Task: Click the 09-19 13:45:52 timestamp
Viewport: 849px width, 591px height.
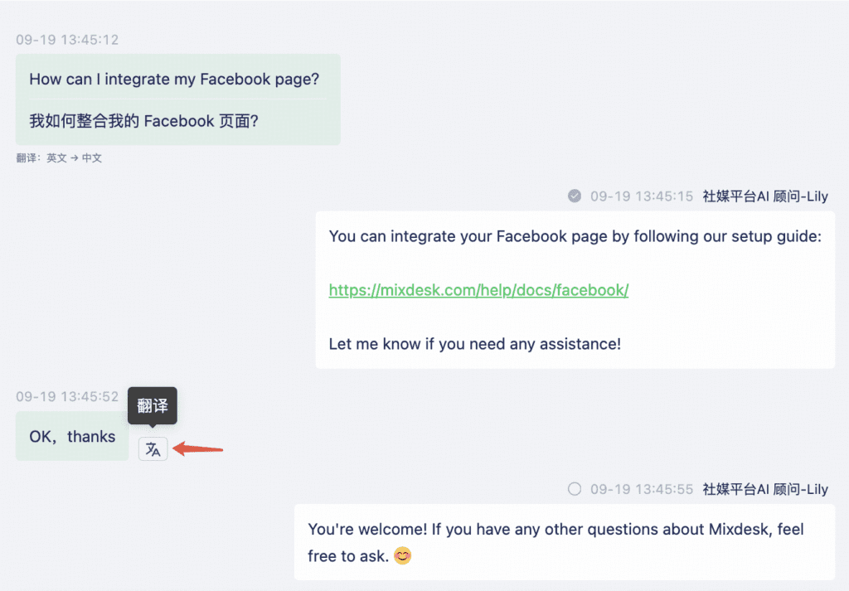Action: pos(67,397)
